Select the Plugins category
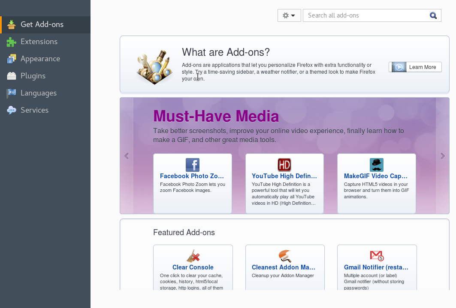Screen dimensions: 456x308 pos(33,76)
